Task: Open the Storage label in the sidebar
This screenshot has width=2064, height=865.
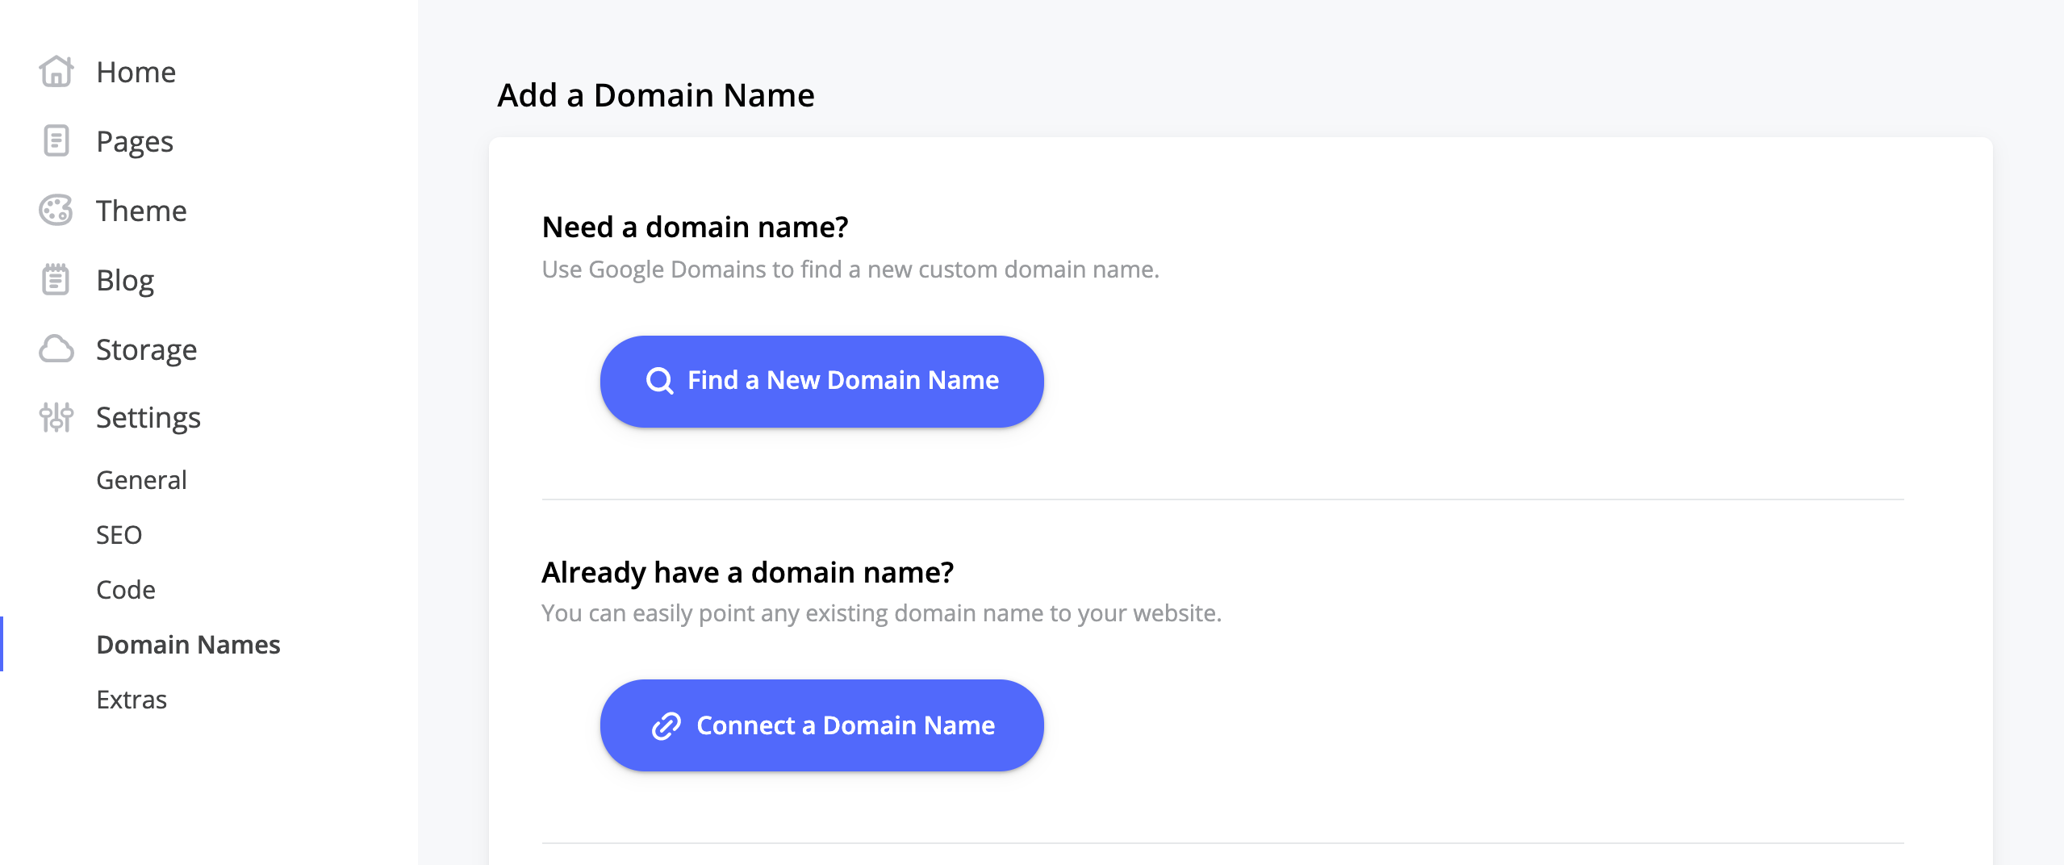Action: (146, 349)
